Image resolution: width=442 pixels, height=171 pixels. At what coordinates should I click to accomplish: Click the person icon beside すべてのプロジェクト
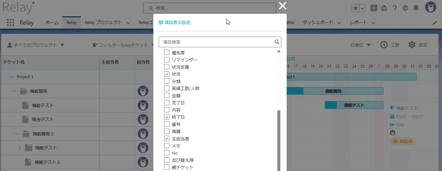click(10, 45)
